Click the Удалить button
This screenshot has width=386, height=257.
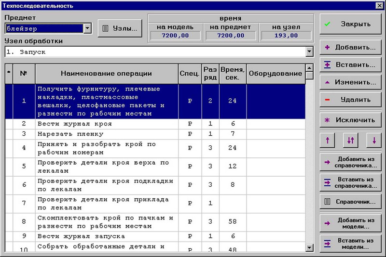pos(350,100)
